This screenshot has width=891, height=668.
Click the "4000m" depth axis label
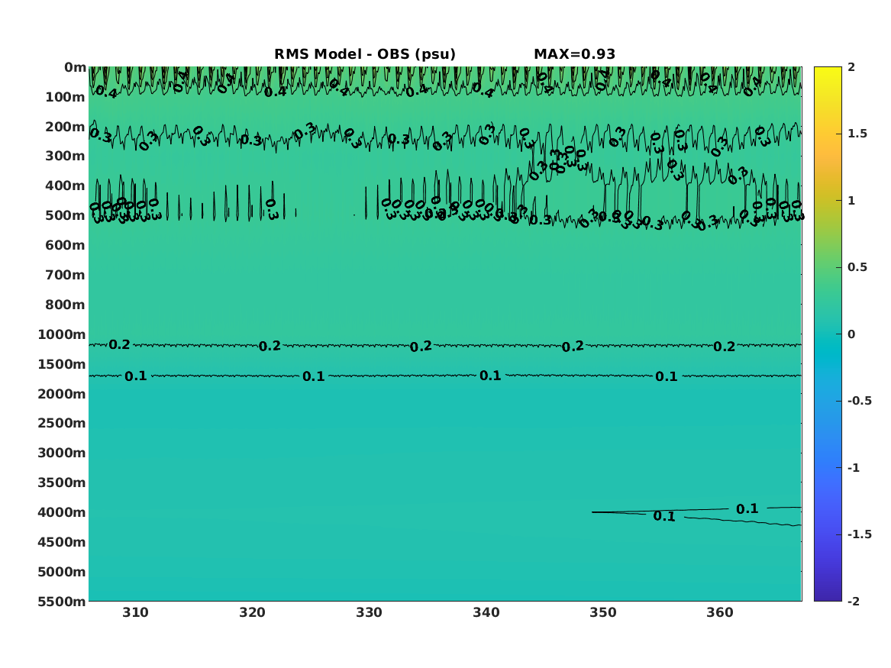(62, 512)
